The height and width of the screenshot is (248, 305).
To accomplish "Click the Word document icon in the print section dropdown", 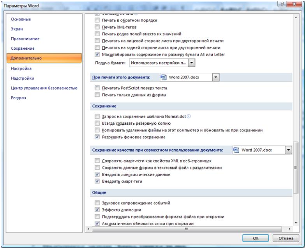I will point(163,77).
